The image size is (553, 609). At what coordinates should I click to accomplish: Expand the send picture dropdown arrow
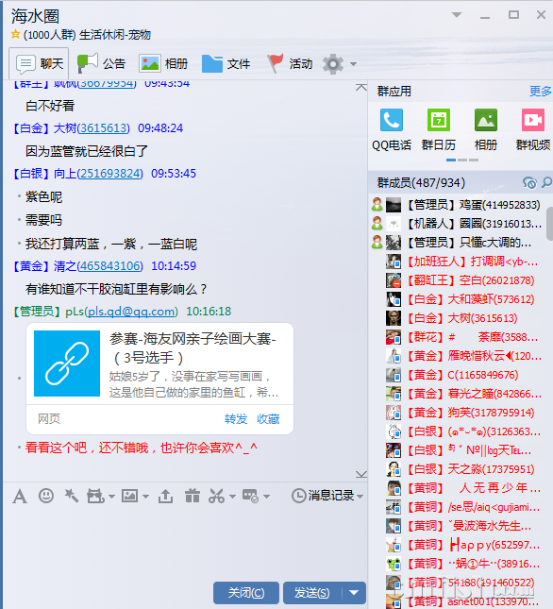tap(145, 497)
